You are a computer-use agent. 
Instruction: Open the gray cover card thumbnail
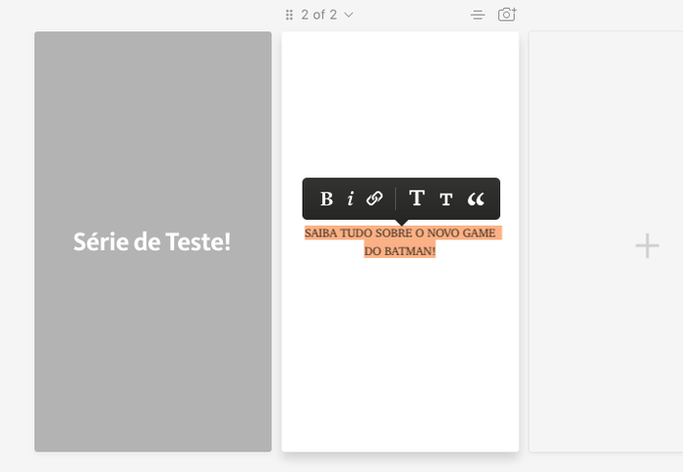pos(153,241)
